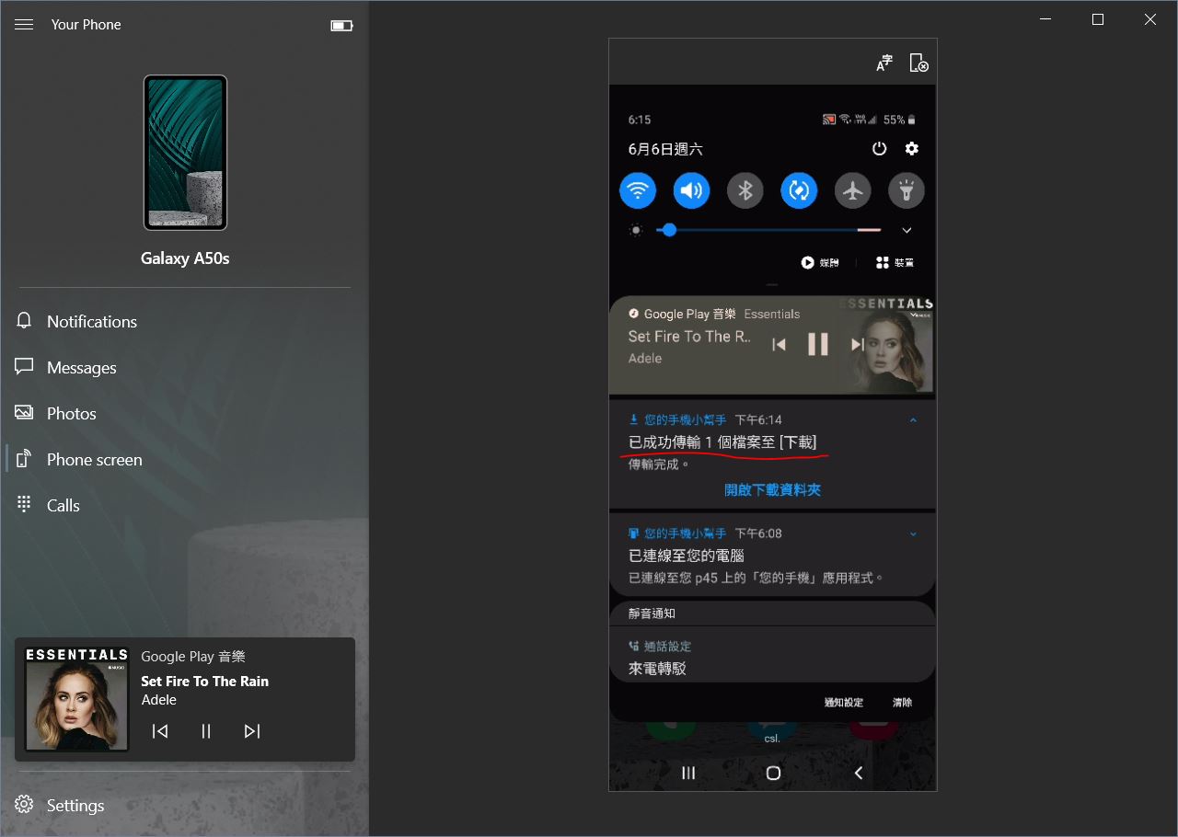Skip to previous track in sidebar player
Image resolution: width=1178 pixels, height=837 pixels.
tap(160, 731)
